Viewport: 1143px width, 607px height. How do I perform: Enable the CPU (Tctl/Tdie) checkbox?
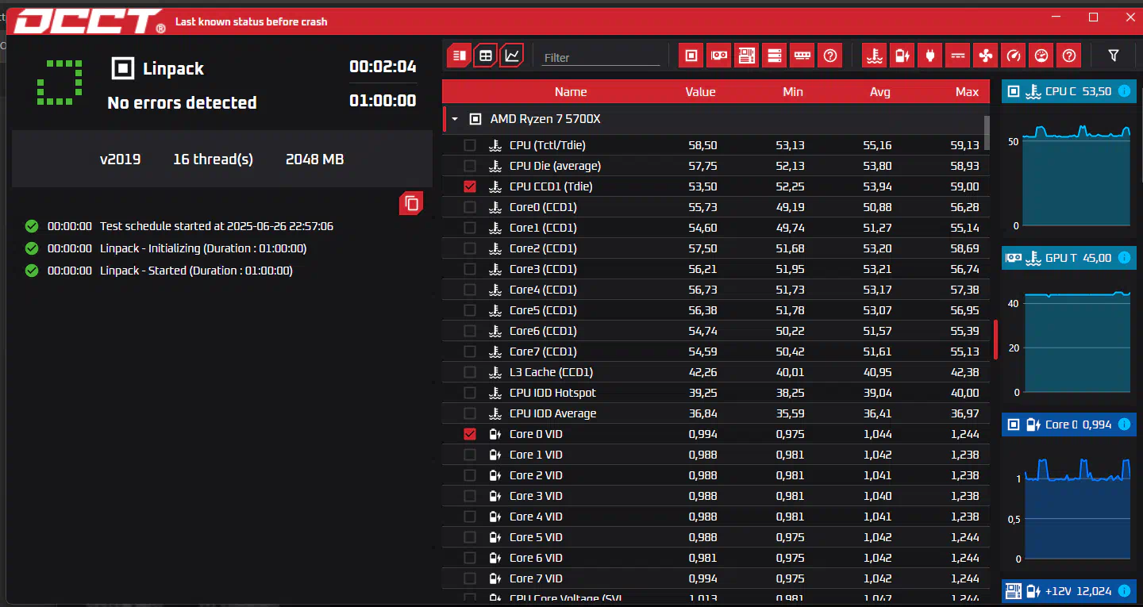470,145
